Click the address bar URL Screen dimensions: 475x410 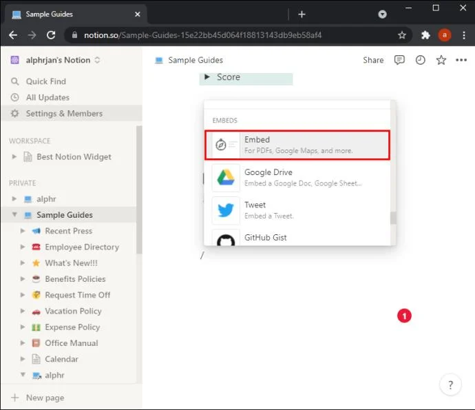pos(202,35)
